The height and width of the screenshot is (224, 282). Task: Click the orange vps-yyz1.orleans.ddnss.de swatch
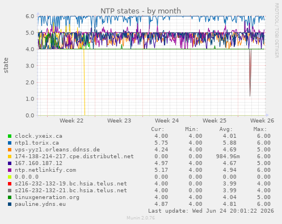[x=10, y=150]
